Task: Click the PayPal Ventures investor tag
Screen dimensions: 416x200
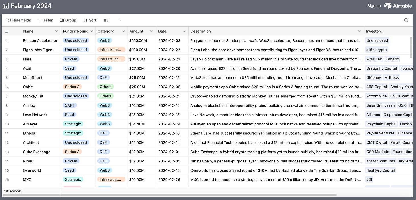Action: (x=380, y=133)
